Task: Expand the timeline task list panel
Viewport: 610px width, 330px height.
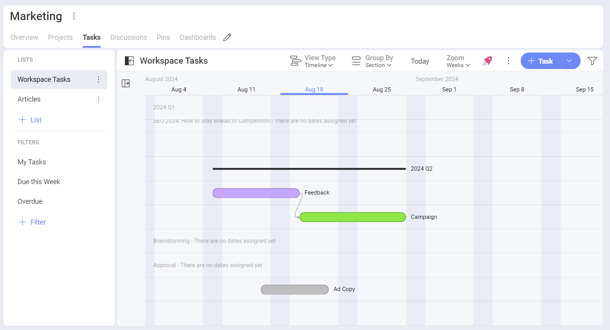Action: pyautogui.click(x=126, y=83)
